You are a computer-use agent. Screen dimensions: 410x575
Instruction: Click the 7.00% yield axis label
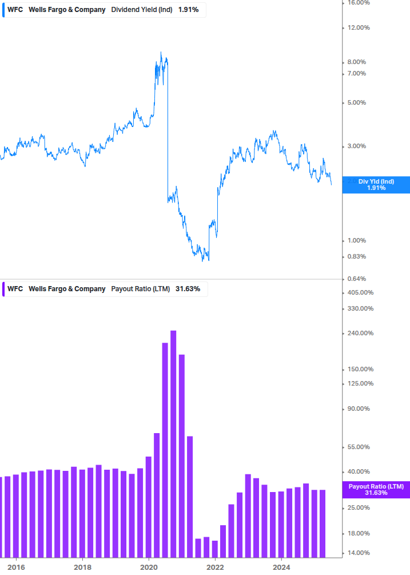[356, 74]
